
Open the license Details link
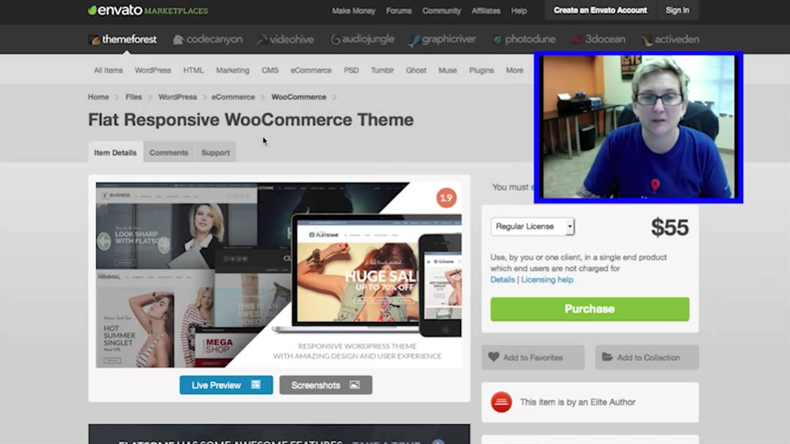click(502, 279)
